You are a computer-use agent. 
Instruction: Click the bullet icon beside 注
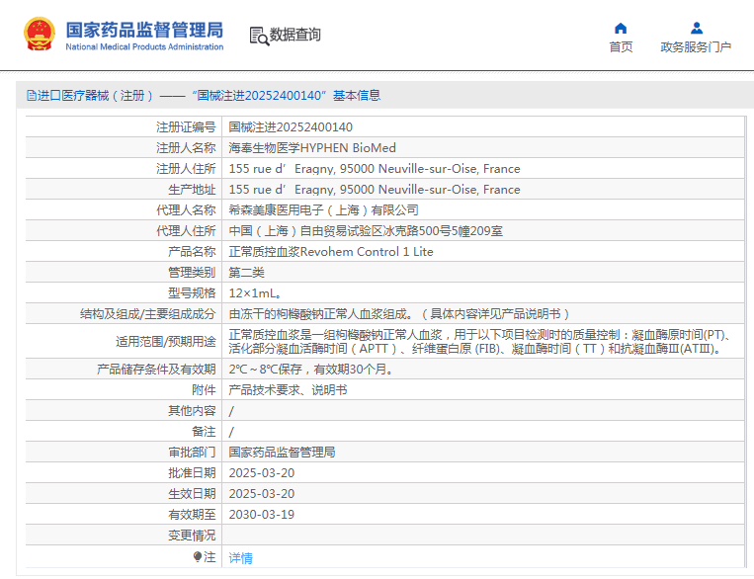pyautogui.click(x=198, y=557)
